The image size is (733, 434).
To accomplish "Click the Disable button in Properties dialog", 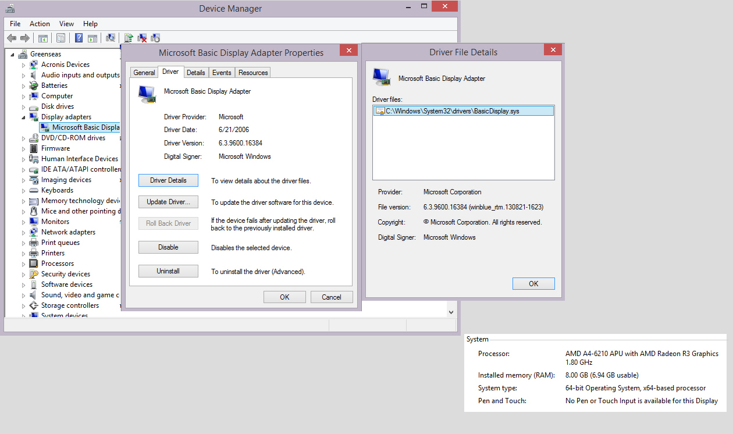I will tap(168, 247).
